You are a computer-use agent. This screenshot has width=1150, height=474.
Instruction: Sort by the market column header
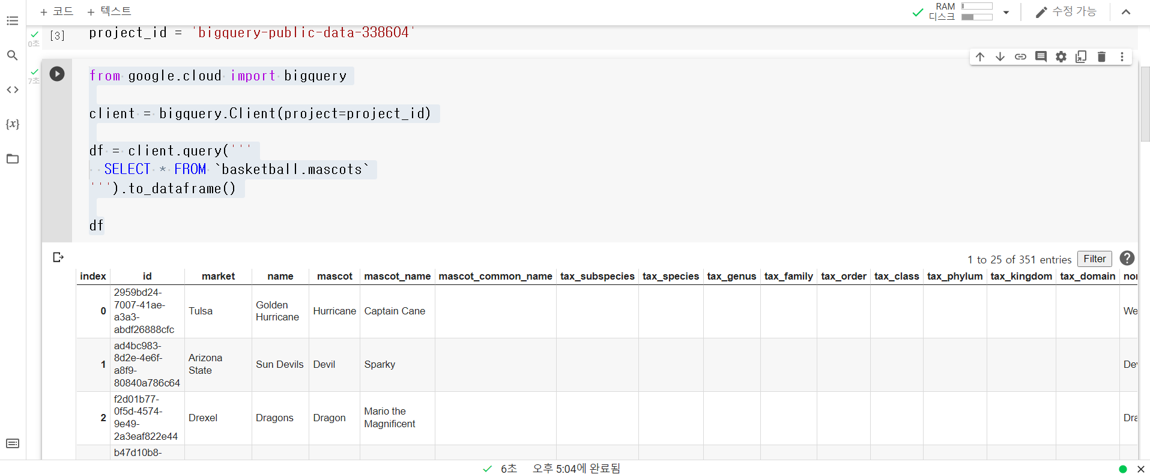(x=218, y=276)
